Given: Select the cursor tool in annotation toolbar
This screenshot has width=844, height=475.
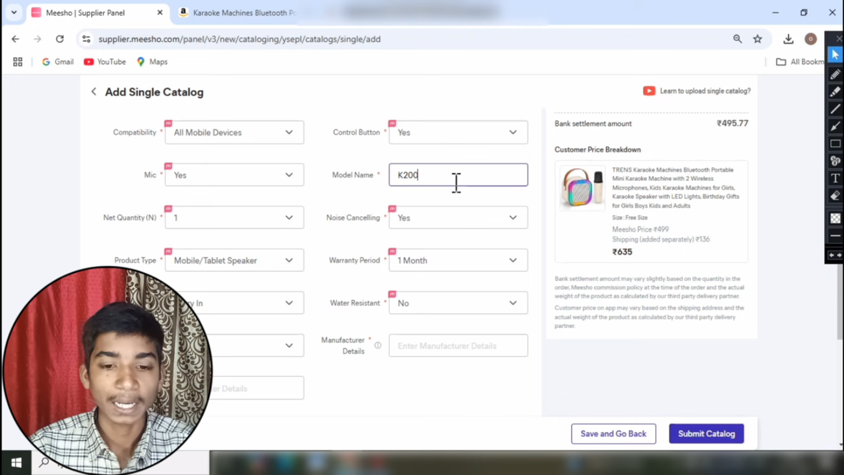Looking at the screenshot, I should pos(835,55).
